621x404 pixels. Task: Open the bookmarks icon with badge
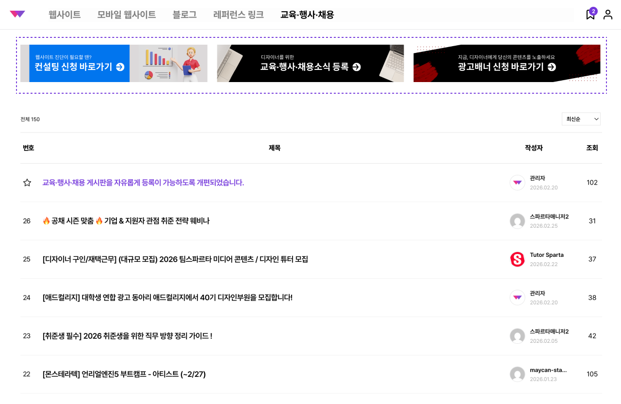[x=590, y=15]
